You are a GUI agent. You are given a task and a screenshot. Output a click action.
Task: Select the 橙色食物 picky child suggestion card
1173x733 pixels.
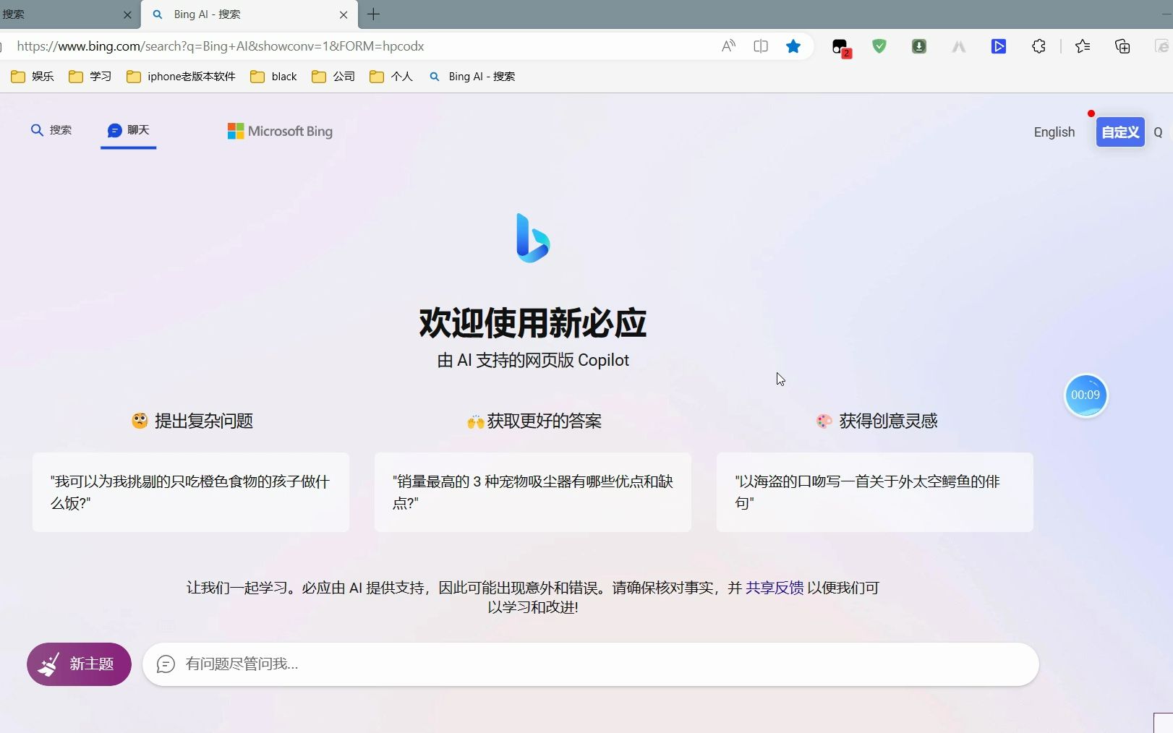191,492
